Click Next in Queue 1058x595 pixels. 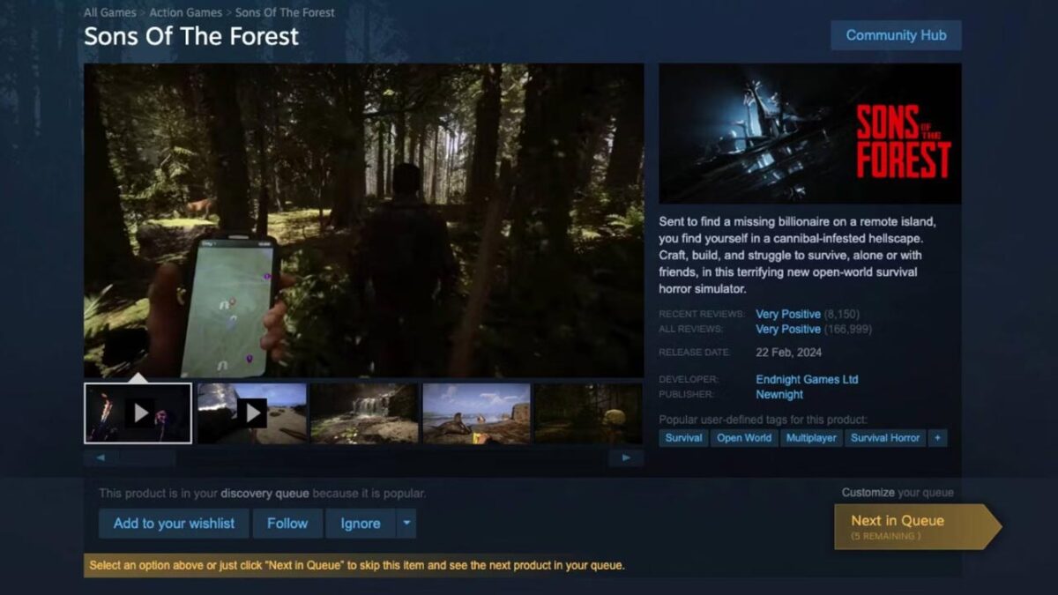pos(917,526)
